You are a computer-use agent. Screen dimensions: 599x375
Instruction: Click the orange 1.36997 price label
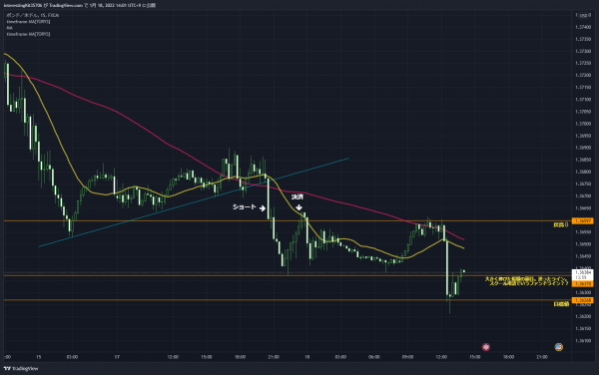[x=583, y=220]
